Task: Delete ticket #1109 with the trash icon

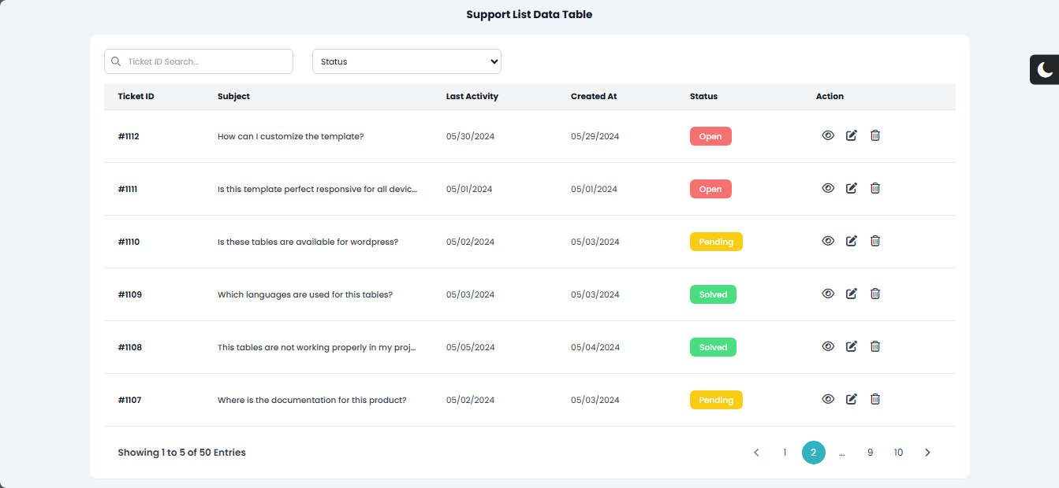Action: (x=874, y=294)
